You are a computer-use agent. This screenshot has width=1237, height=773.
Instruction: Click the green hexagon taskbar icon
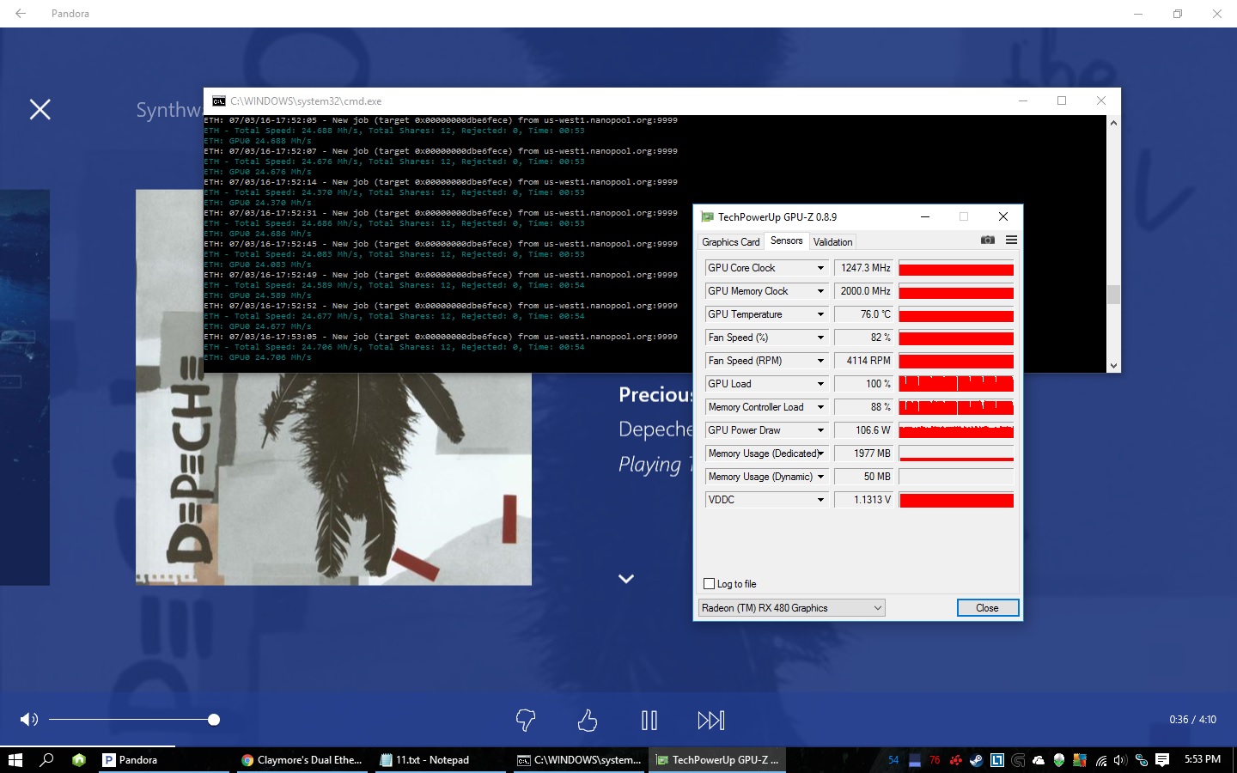(79, 760)
